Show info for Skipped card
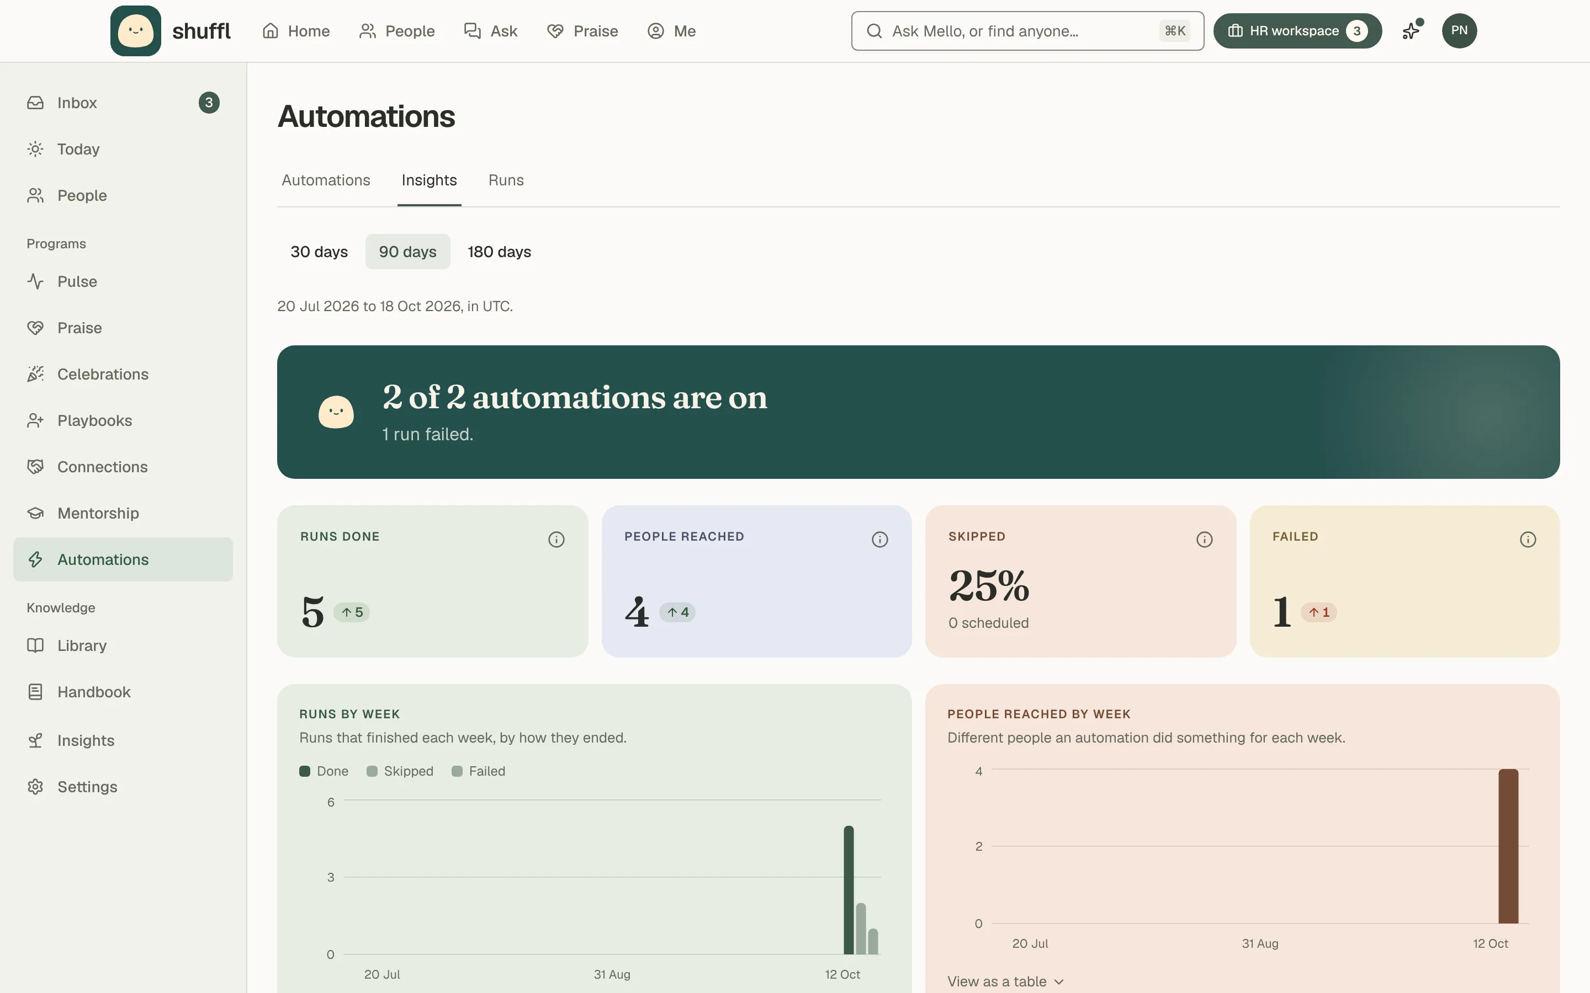The width and height of the screenshot is (1590, 993). 1204,539
